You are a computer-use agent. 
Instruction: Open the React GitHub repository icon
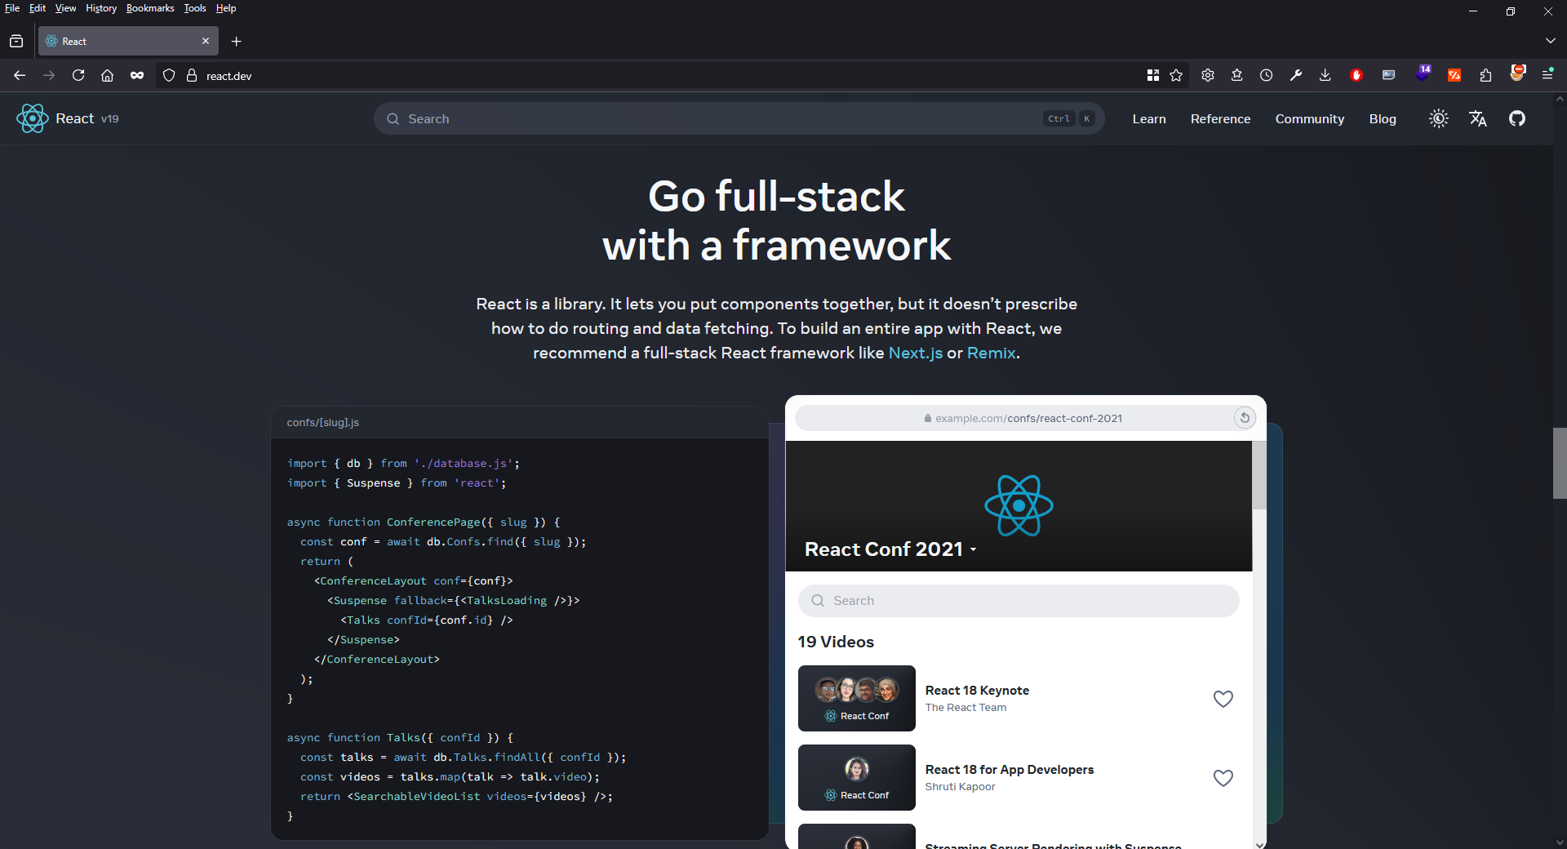(x=1517, y=118)
